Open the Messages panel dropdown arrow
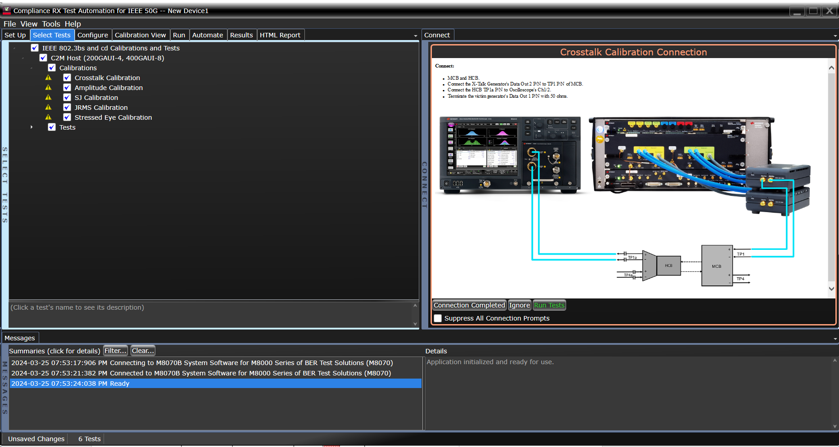Screen dimensions: 839x447 pos(835,339)
